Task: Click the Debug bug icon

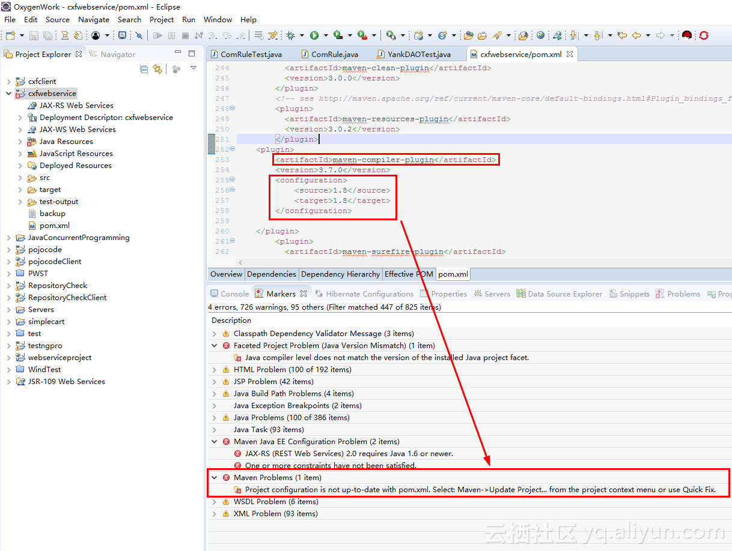Action: point(290,35)
